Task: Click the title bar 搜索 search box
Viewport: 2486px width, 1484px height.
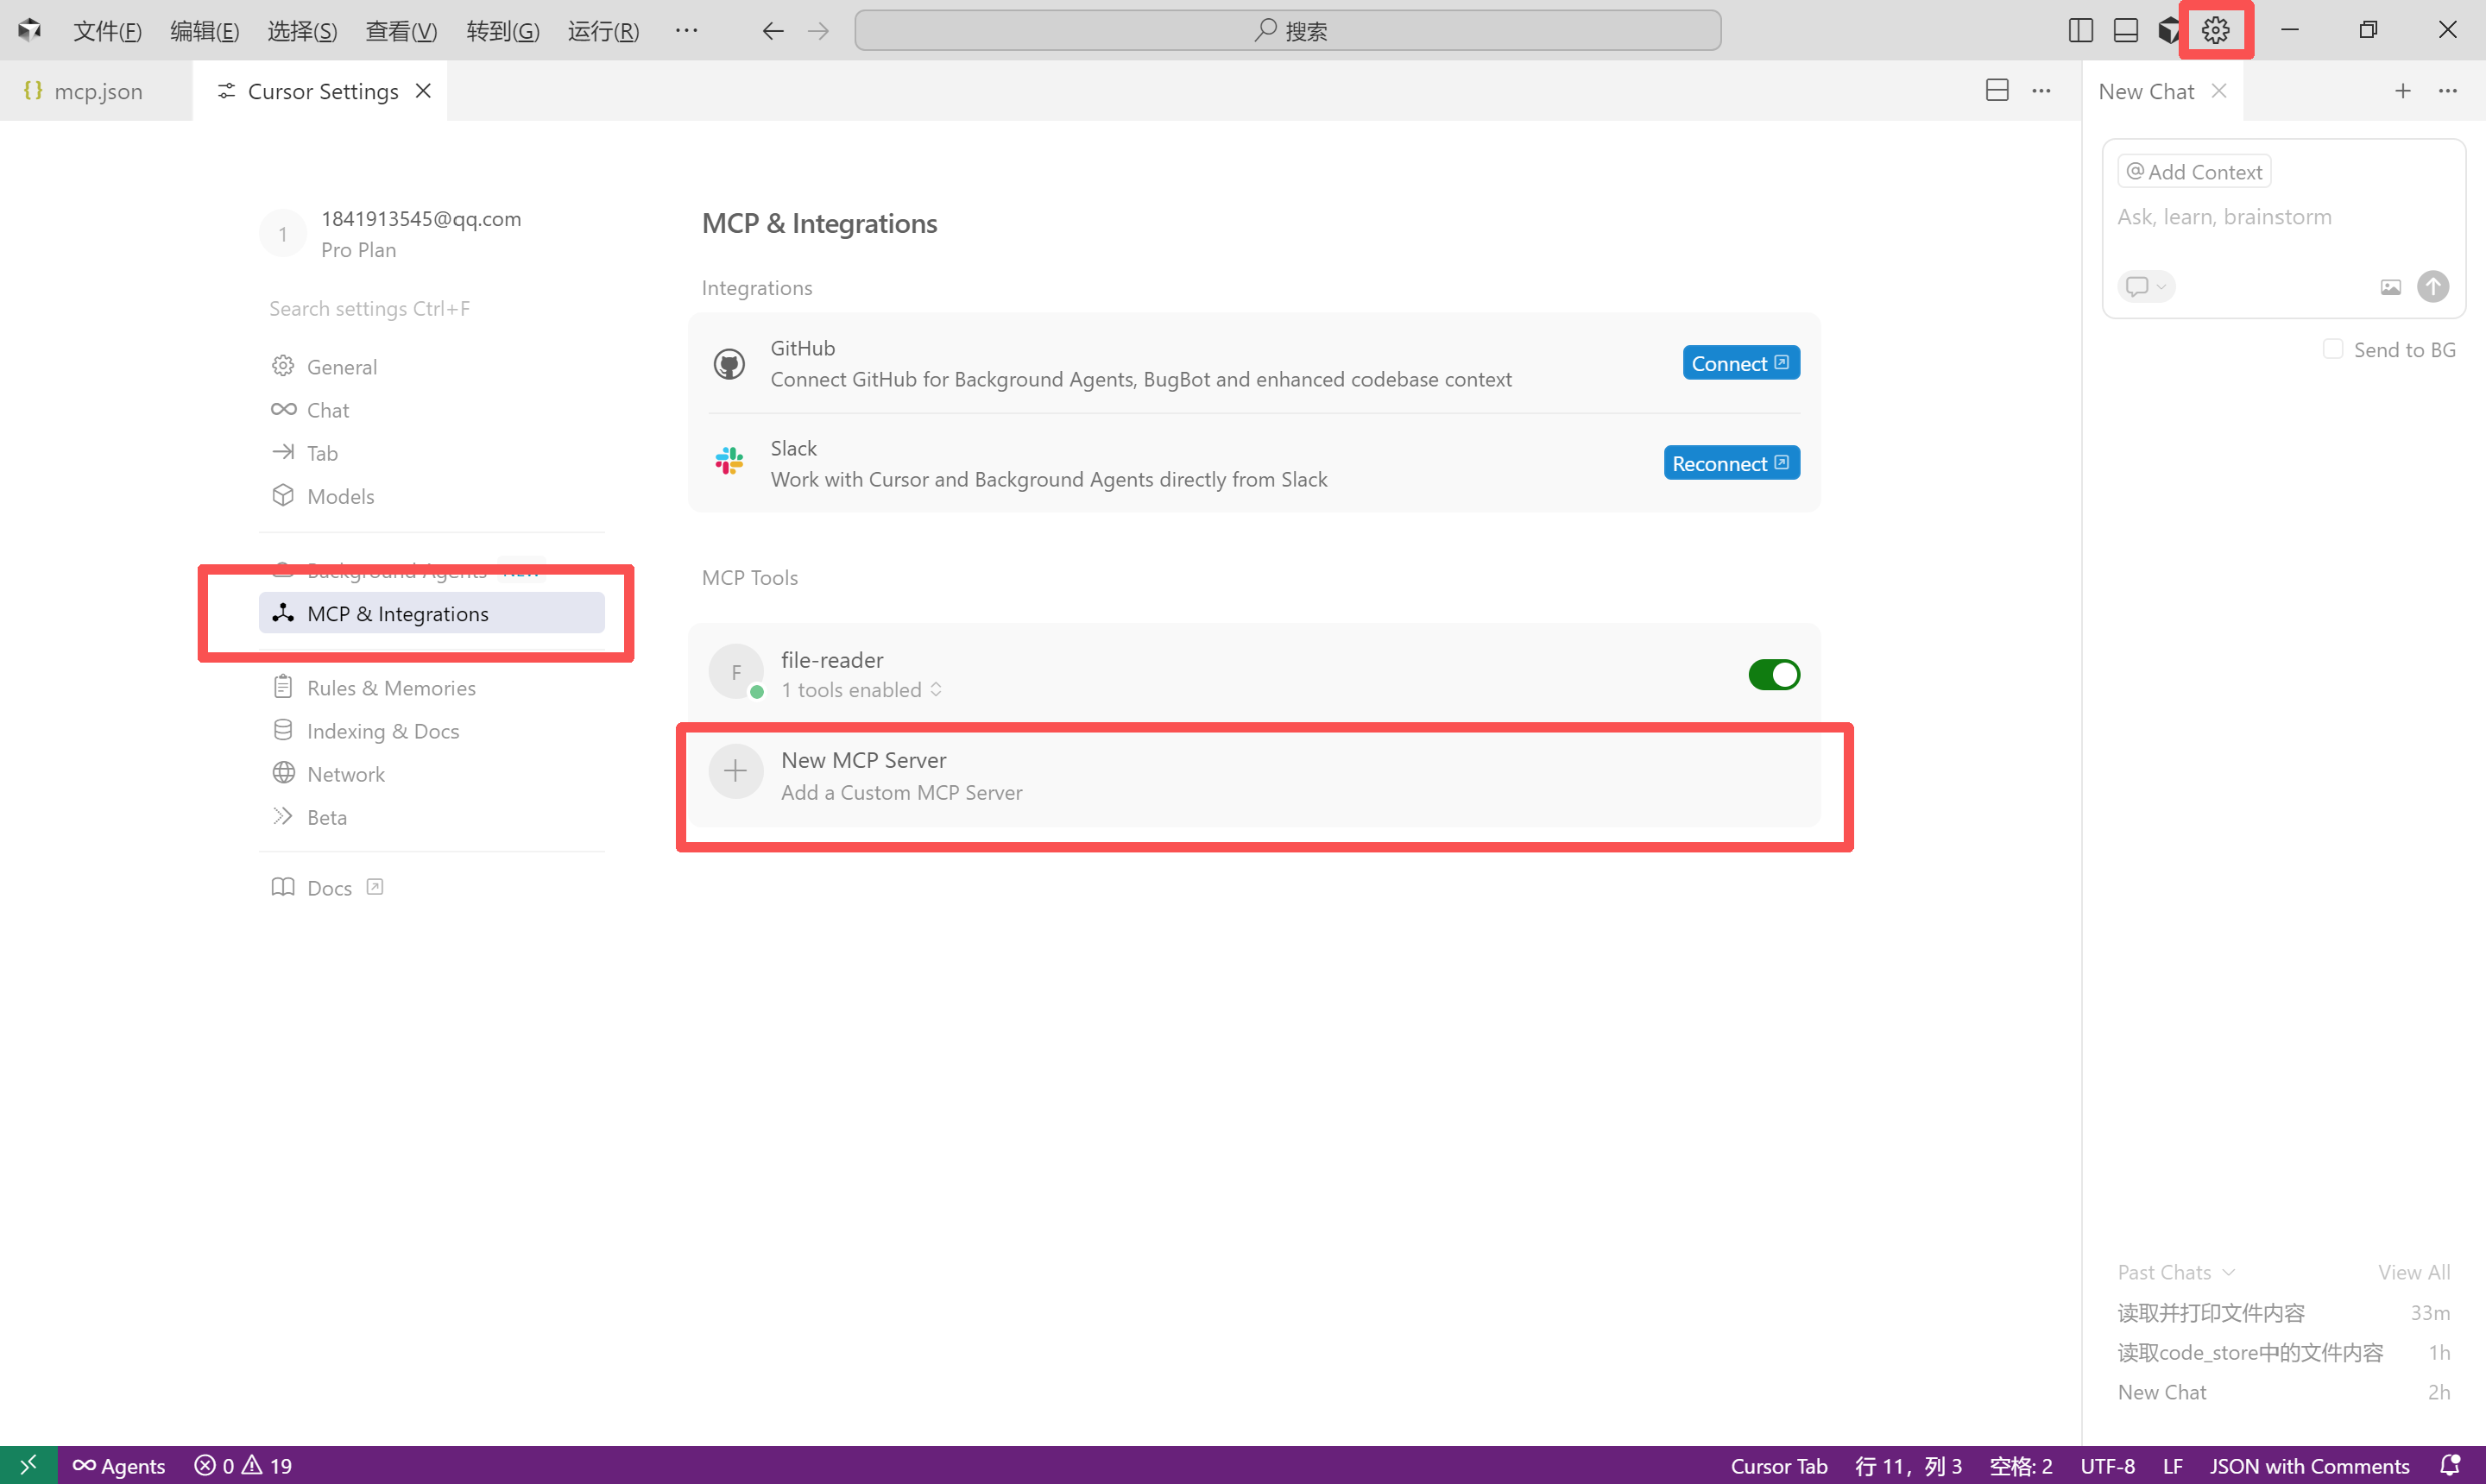Action: (x=1288, y=31)
